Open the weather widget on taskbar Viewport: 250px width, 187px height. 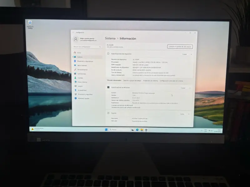37,129
